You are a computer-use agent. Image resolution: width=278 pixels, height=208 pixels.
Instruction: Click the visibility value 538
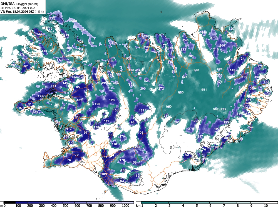(x=129, y=59)
